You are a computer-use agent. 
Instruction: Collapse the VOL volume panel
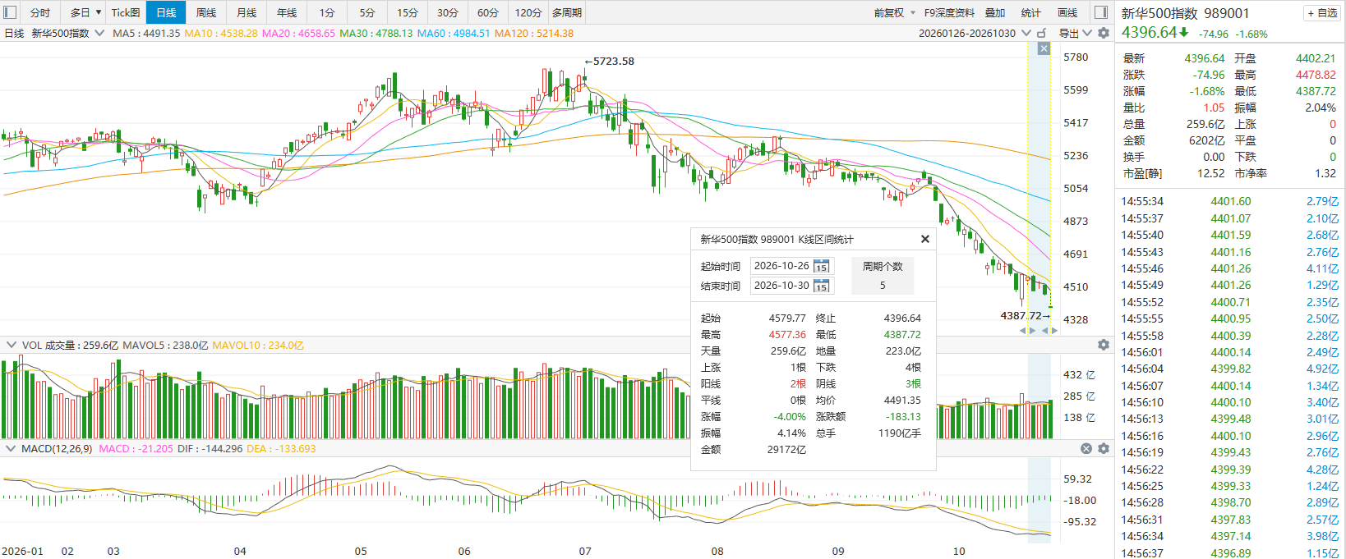coord(12,345)
